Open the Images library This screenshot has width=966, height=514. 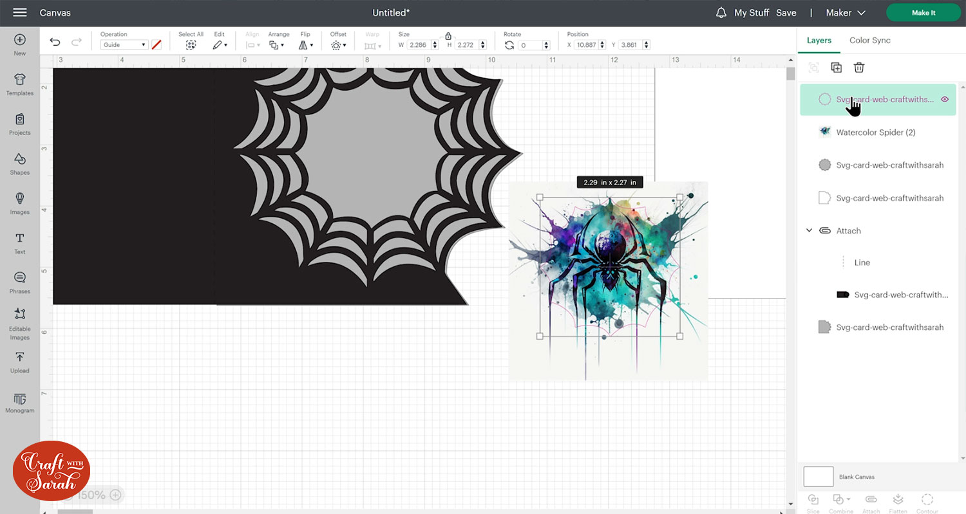pos(19,203)
